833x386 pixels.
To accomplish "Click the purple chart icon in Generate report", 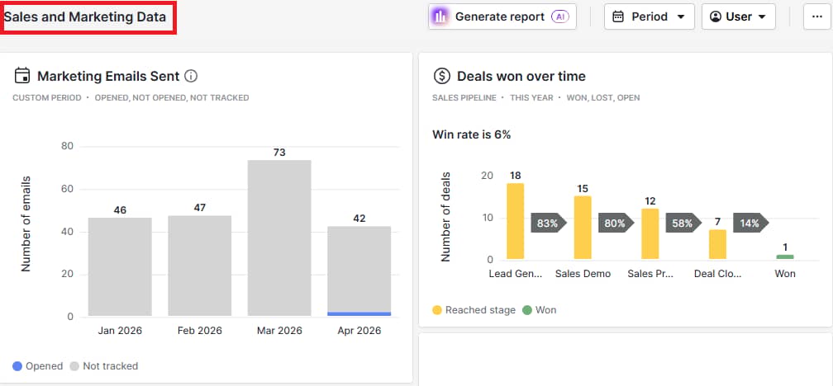I will pyautogui.click(x=440, y=16).
